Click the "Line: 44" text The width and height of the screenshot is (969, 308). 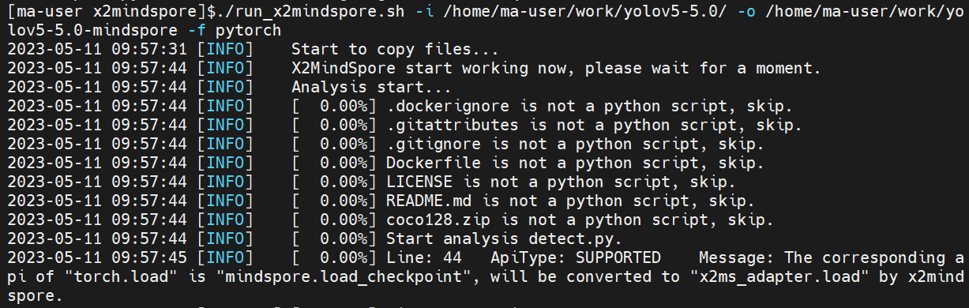click(x=423, y=258)
